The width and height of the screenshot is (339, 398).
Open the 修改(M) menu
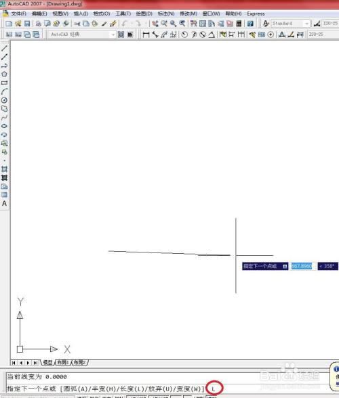(188, 14)
